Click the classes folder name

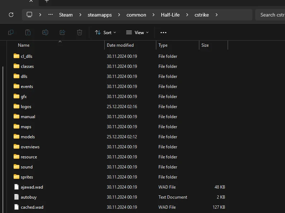click(27, 66)
